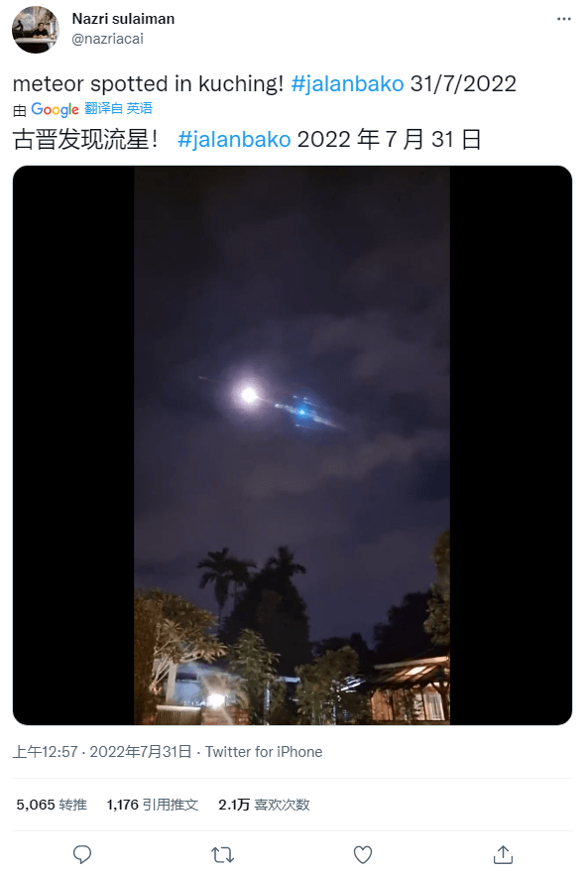This screenshot has width=588, height=876.
Task: Click the reply speech bubble icon
Action: point(82,854)
